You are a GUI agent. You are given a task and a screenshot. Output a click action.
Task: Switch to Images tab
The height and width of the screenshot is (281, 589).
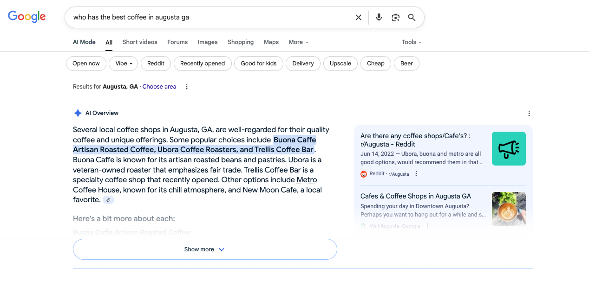pyautogui.click(x=208, y=42)
